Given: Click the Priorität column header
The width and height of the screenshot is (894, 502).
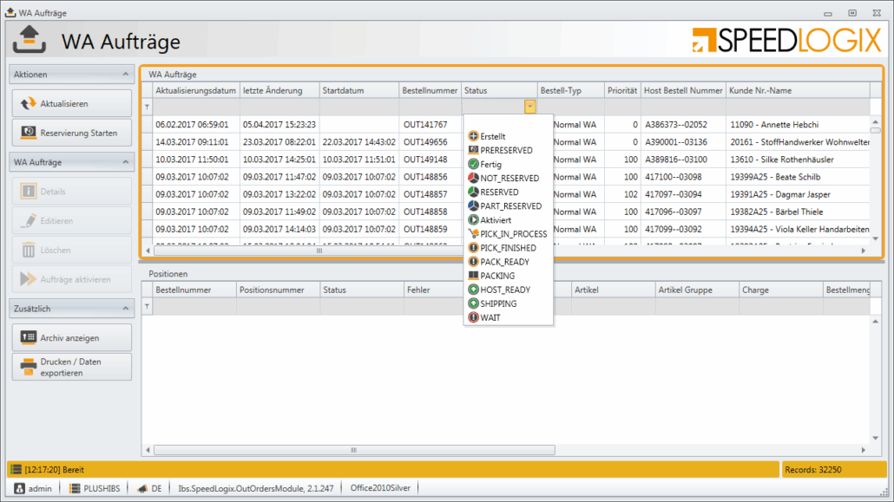Looking at the screenshot, I should pos(622,90).
